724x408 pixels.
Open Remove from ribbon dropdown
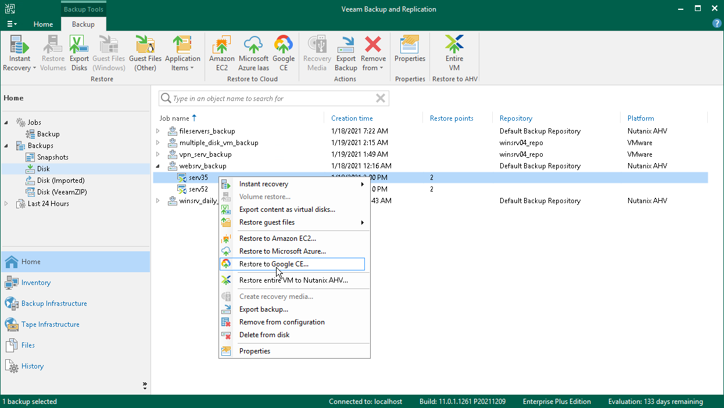pos(373,53)
